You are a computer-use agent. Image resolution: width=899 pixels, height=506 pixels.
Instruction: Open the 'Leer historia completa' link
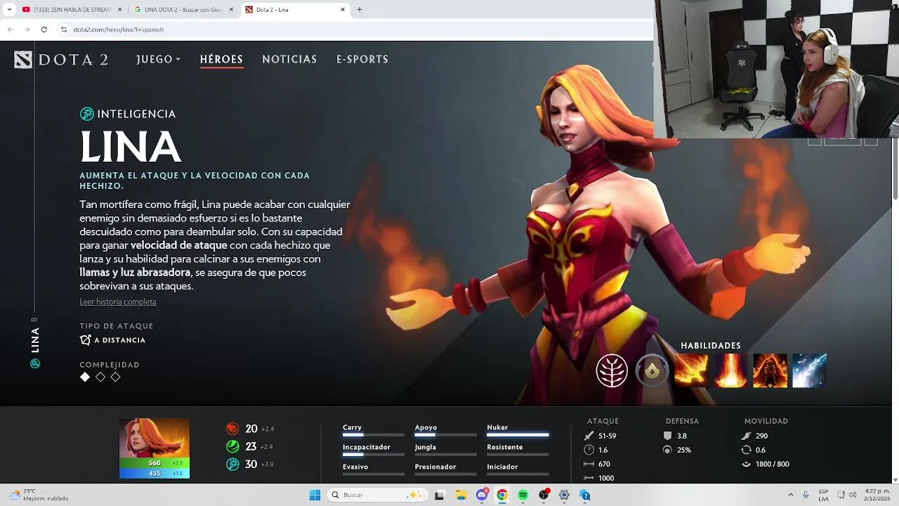pyautogui.click(x=118, y=301)
